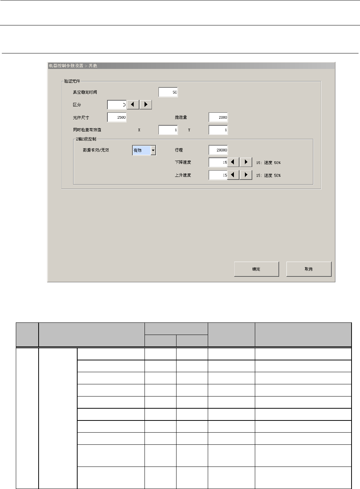Click the 行程 label
This screenshot has width=360, height=489.
coord(179,150)
